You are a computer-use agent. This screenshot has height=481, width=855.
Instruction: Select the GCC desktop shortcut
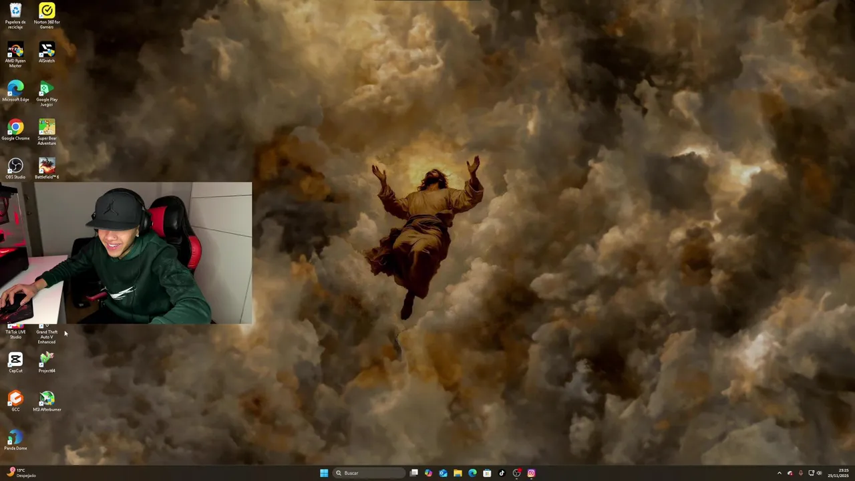(x=15, y=402)
